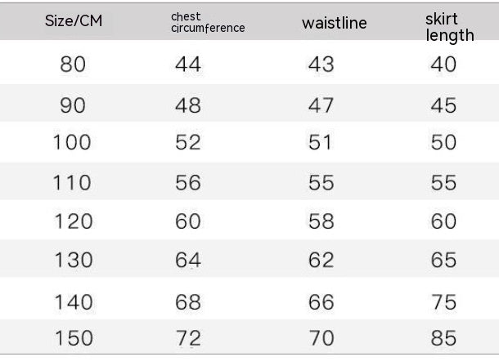499x361 pixels.
Task: Select waistline value 47 for size 90
Action: click(x=321, y=105)
